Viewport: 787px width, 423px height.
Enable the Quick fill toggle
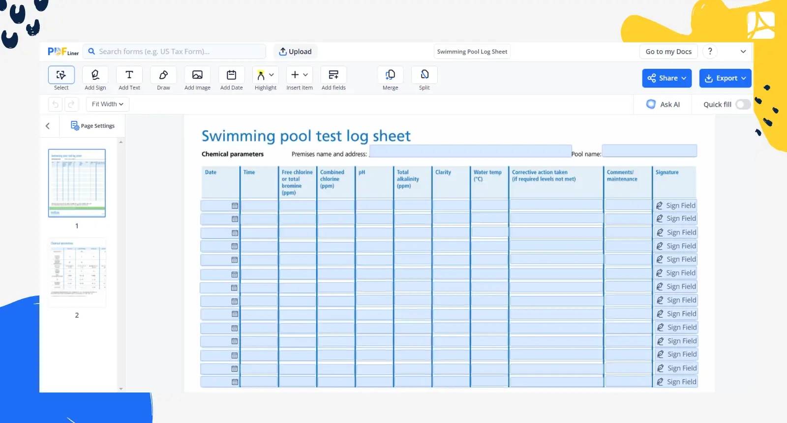click(743, 104)
